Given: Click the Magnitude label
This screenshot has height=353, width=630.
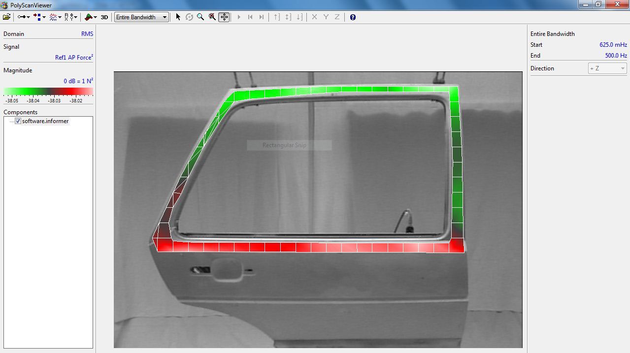Looking at the screenshot, I should 18,70.
